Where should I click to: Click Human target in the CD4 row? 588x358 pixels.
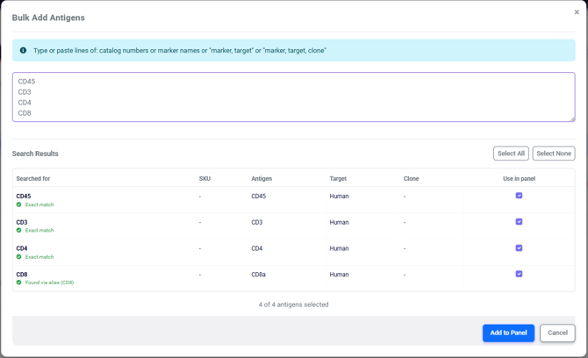coord(339,248)
